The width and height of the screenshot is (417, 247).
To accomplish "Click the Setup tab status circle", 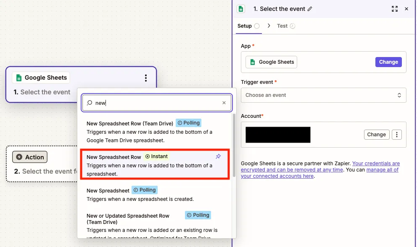I will coord(257,26).
